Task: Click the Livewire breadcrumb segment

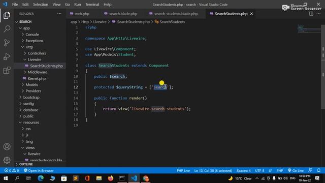Action: point(100,22)
